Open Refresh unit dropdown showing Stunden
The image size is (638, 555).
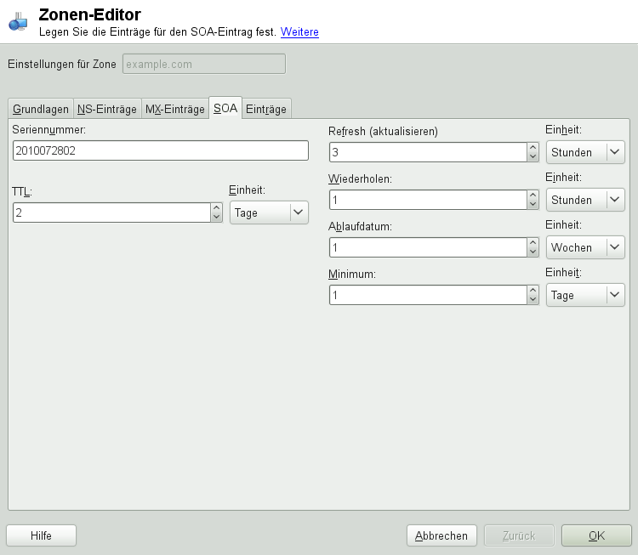click(x=585, y=152)
